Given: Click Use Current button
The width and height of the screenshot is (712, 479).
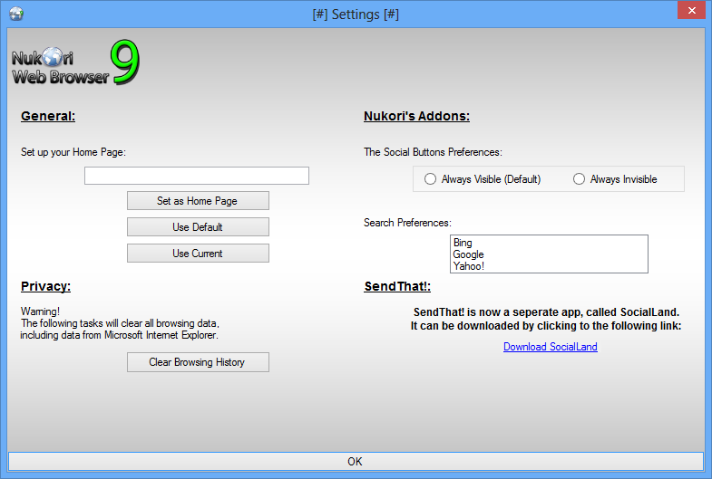Looking at the screenshot, I should pos(198,254).
